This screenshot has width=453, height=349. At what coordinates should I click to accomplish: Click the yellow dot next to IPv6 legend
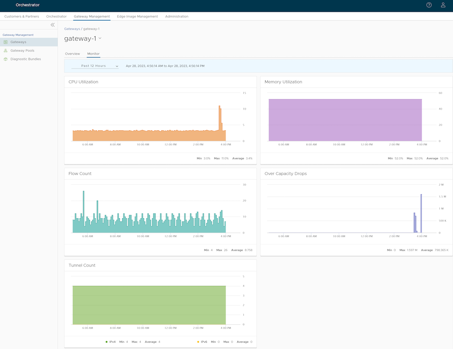click(x=198, y=342)
